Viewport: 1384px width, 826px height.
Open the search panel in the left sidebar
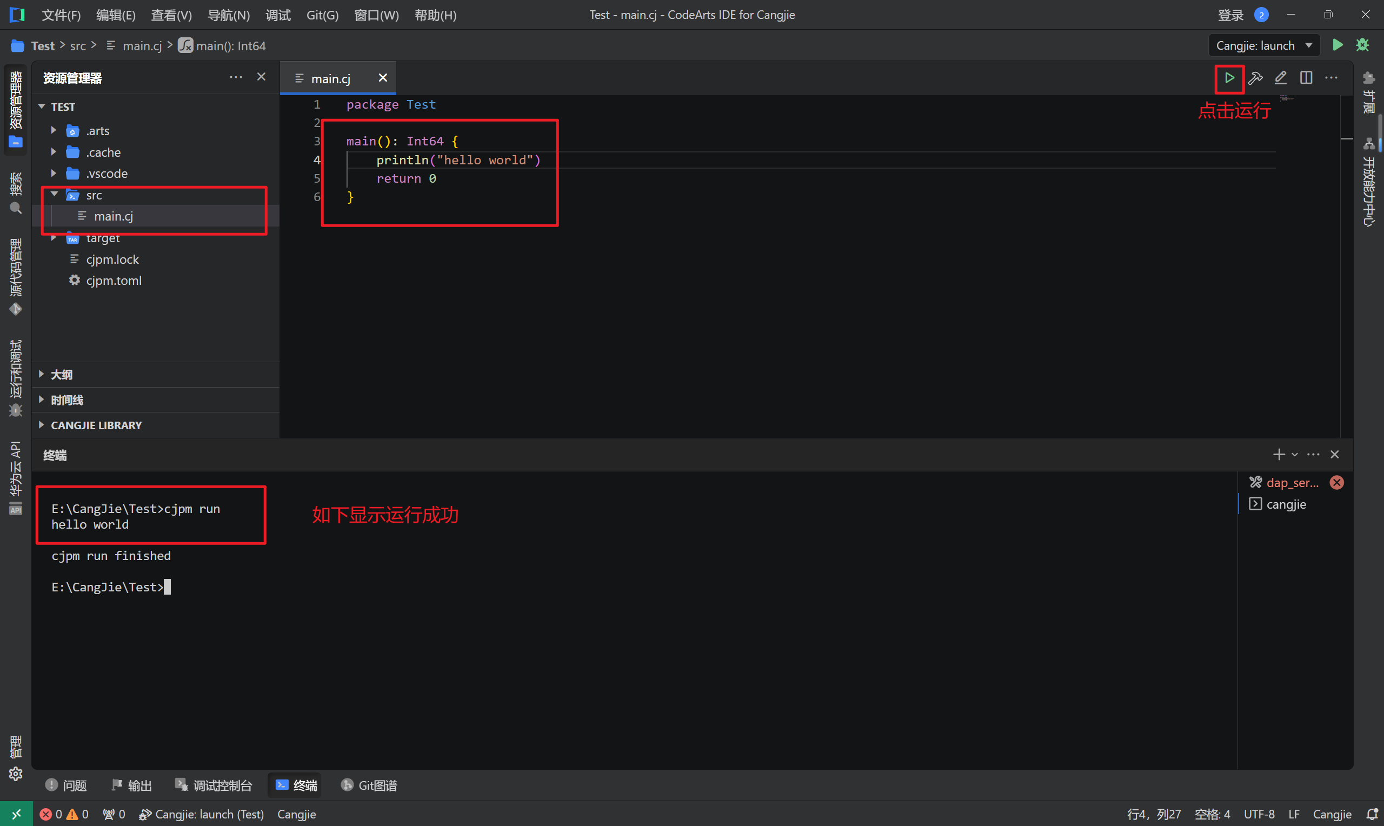tap(16, 193)
